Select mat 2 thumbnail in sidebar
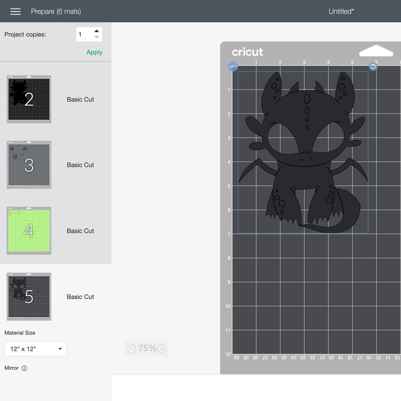The height and width of the screenshot is (401, 401). (x=29, y=99)
